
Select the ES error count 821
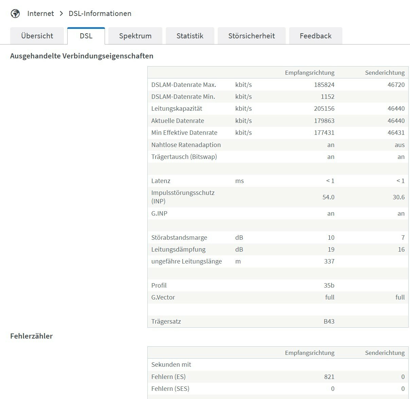click(x=329, y=377)
